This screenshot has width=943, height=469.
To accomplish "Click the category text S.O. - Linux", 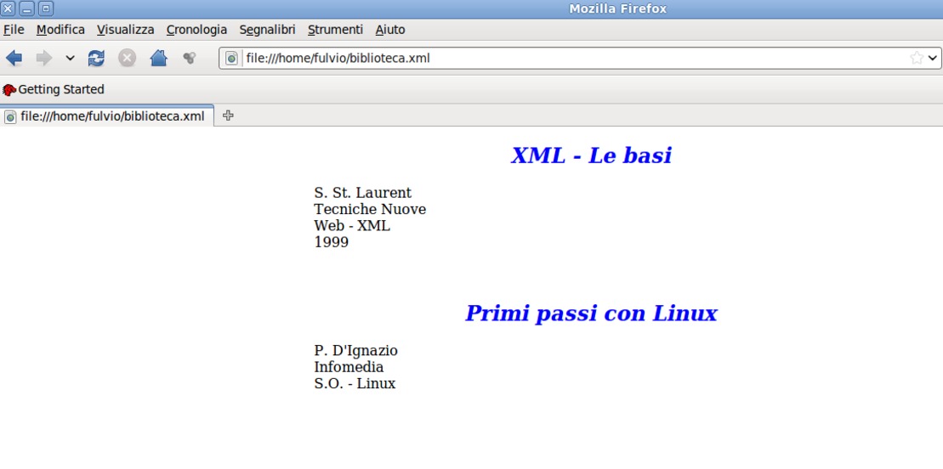I will tap(355, 384).
